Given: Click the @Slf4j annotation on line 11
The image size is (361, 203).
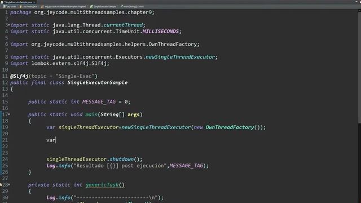Looking at the screenshot, I should tap(19, 76).
